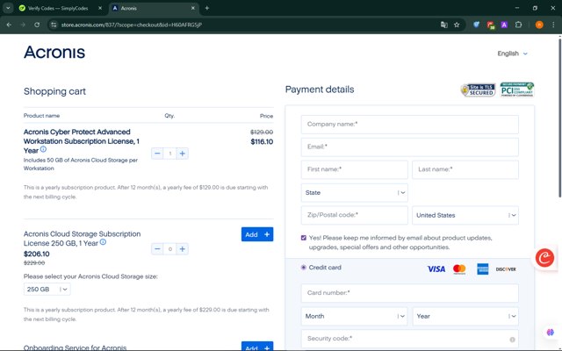Decrease Cloud Storage license quantity
Viewport: 562px width, 351px height.
point(157,249)
